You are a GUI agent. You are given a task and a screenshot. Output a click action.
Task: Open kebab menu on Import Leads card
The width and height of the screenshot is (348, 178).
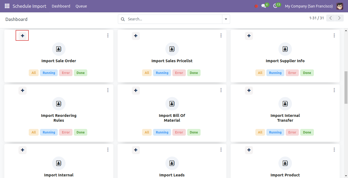[221, 150]
